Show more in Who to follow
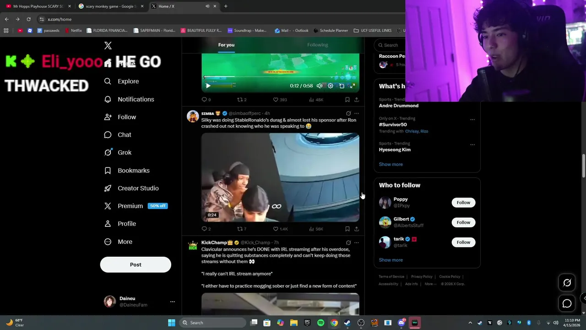 click(x=391, y=260)
